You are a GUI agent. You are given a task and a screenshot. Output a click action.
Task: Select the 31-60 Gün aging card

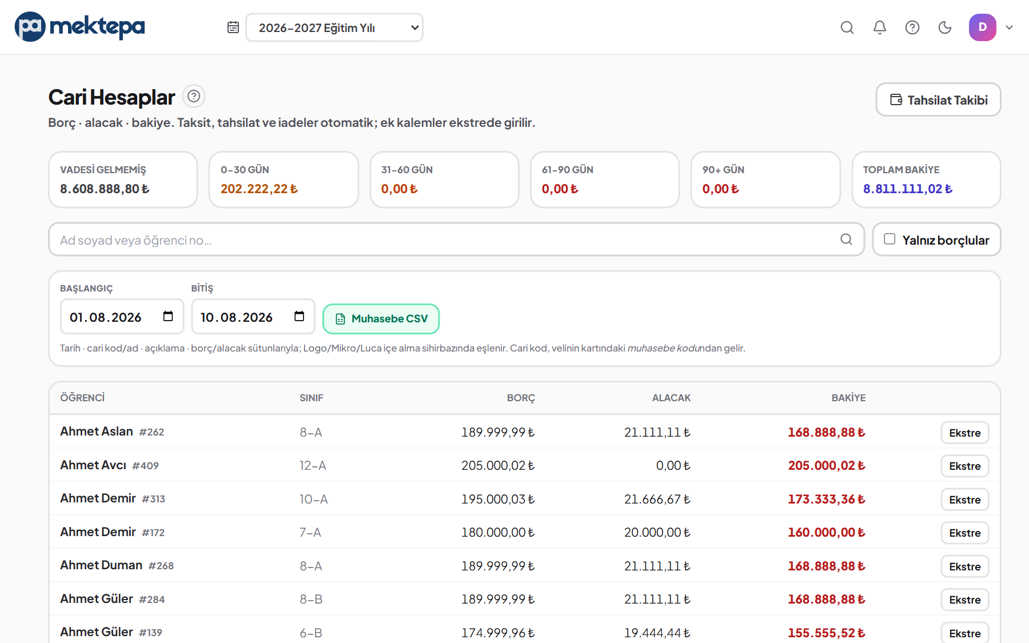tap(444, 179)
